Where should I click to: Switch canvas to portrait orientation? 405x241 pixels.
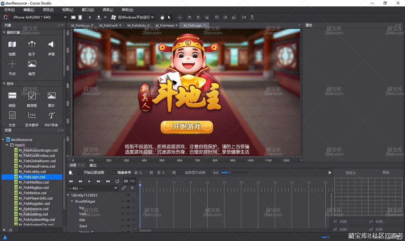click(x=80, y=17)
